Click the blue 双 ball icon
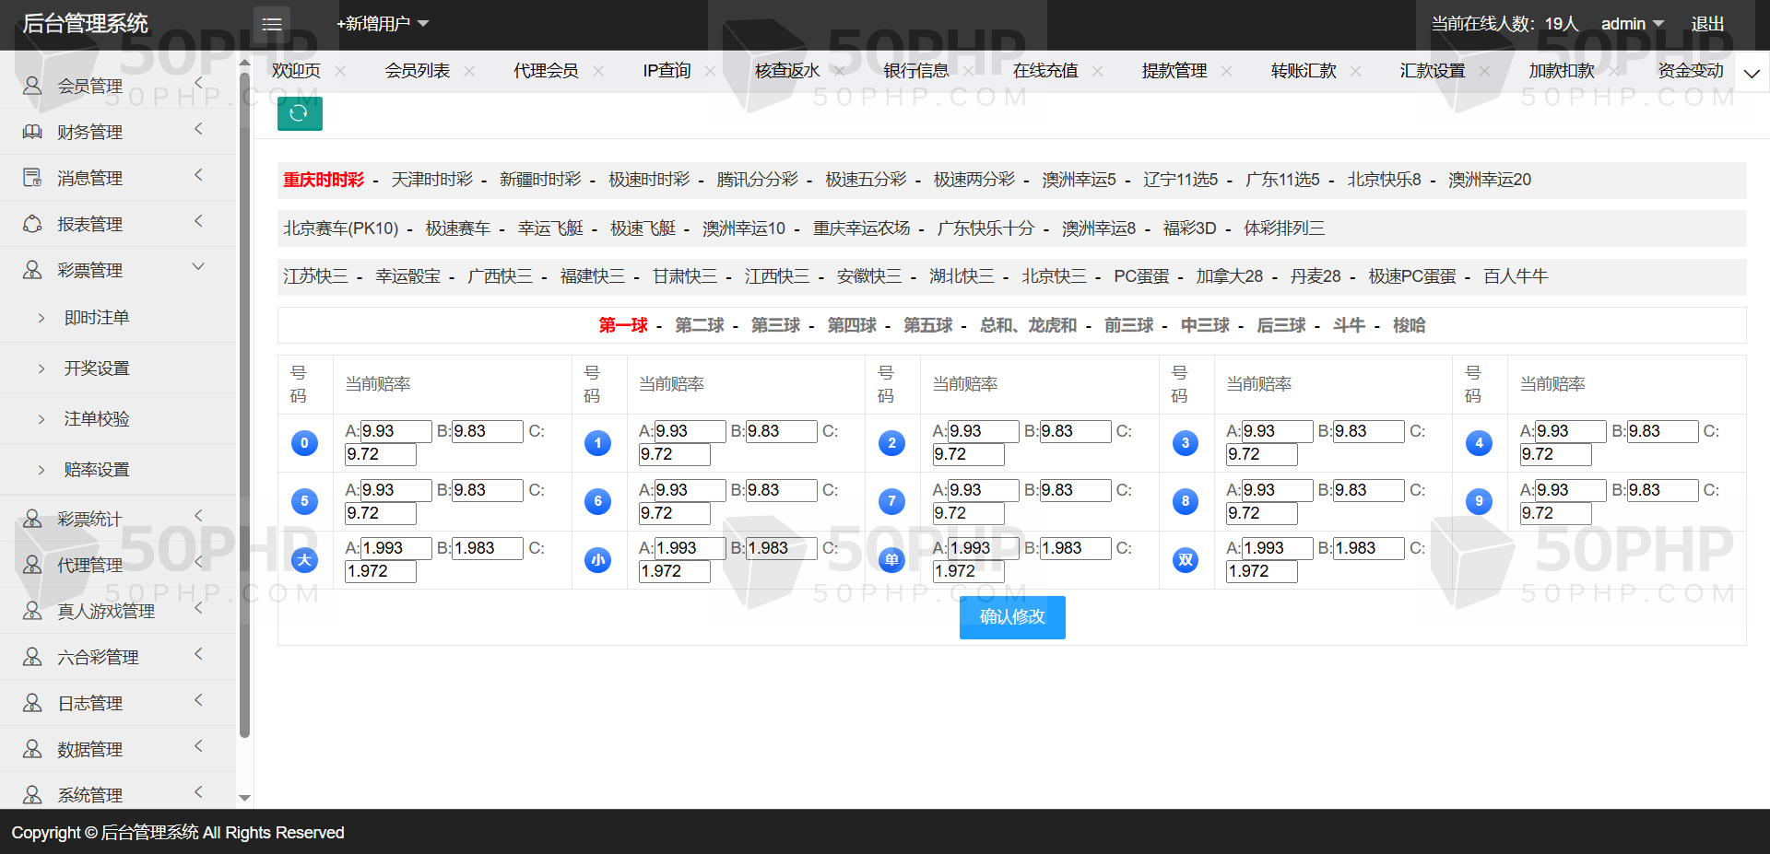The height and width of the screenshot is (854, 1770). (x=1186, y=560)
